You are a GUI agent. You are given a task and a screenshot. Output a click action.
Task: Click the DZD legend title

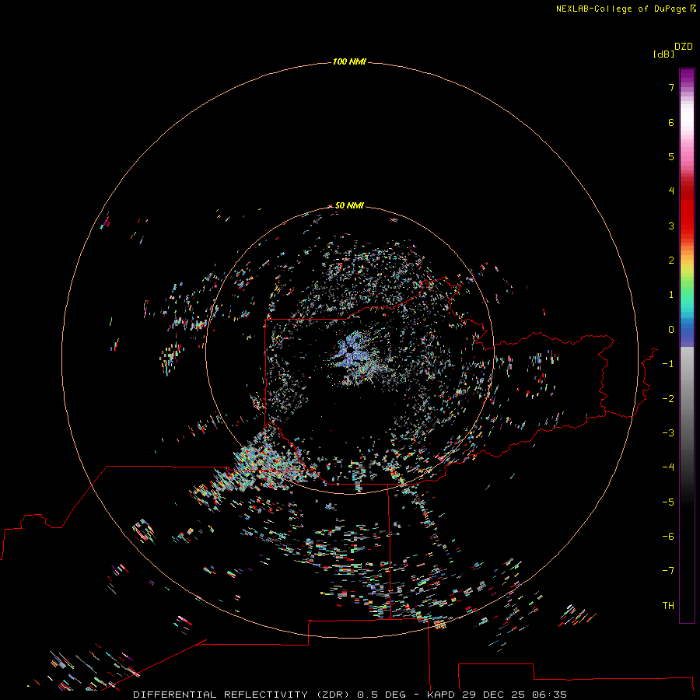(x=684, y=47)
